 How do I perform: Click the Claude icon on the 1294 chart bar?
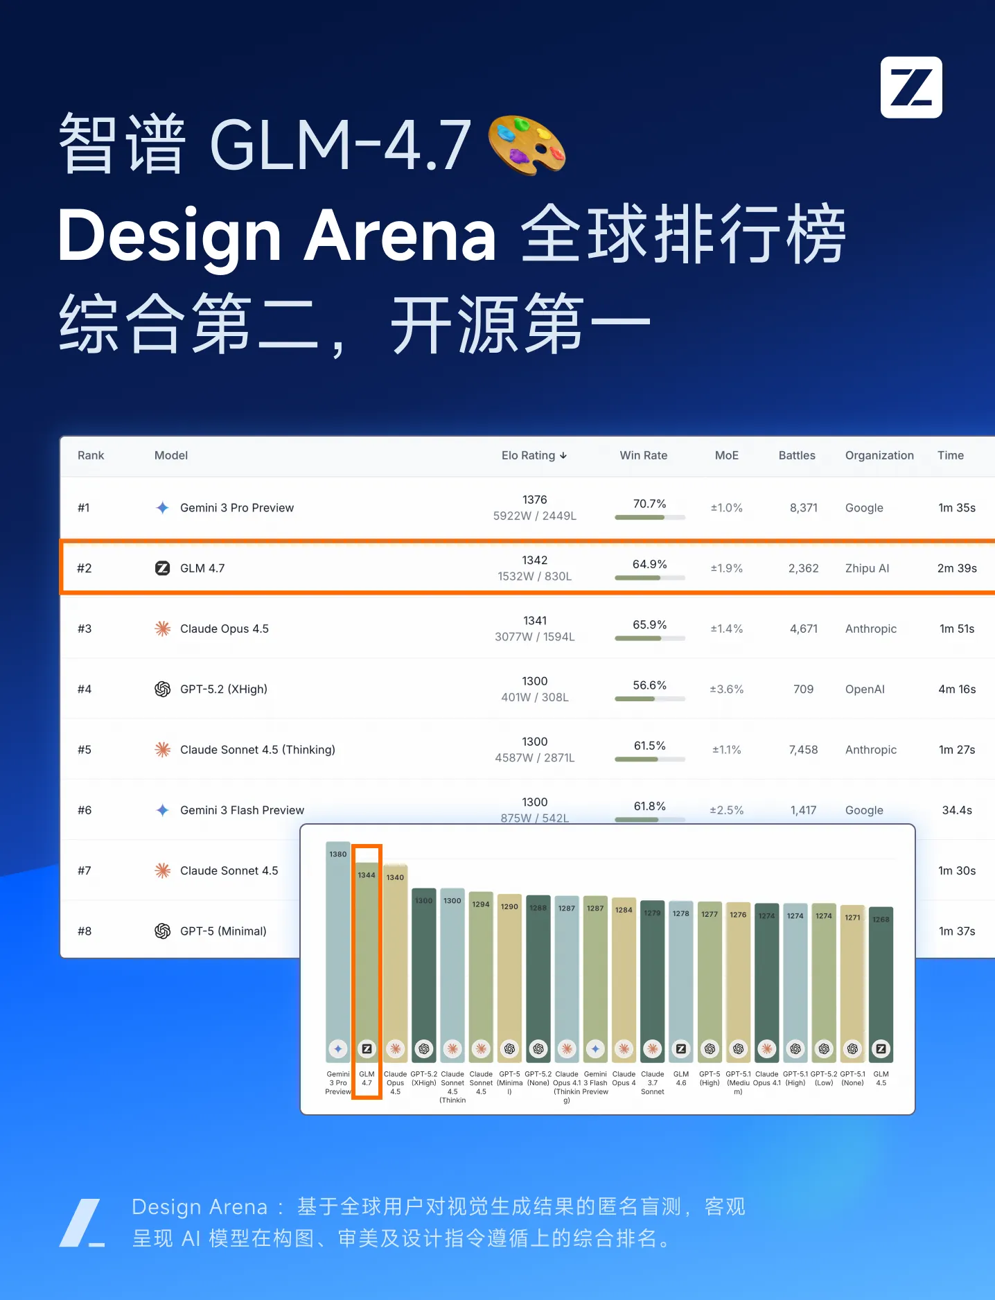481,1049
